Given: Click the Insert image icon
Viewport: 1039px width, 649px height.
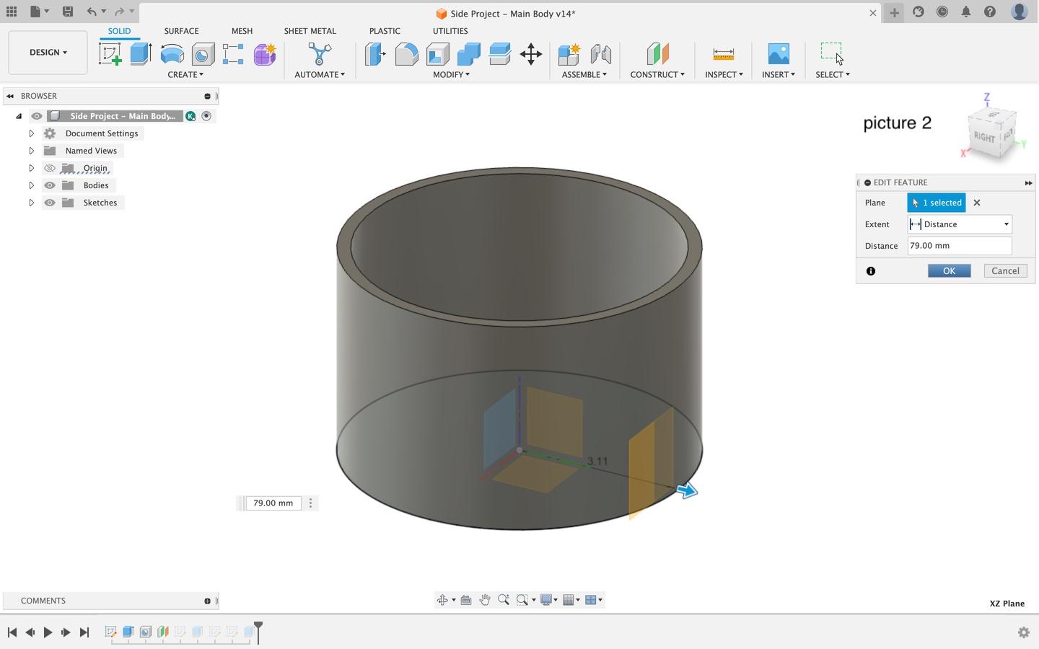Looking at the screenshot, I should point(778,54).
